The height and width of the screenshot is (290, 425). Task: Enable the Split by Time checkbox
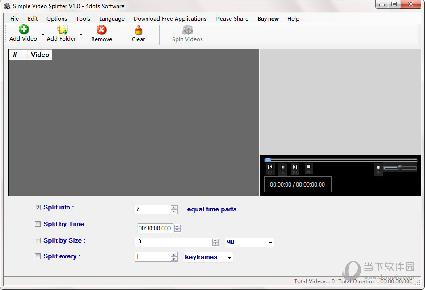(38, 224)
